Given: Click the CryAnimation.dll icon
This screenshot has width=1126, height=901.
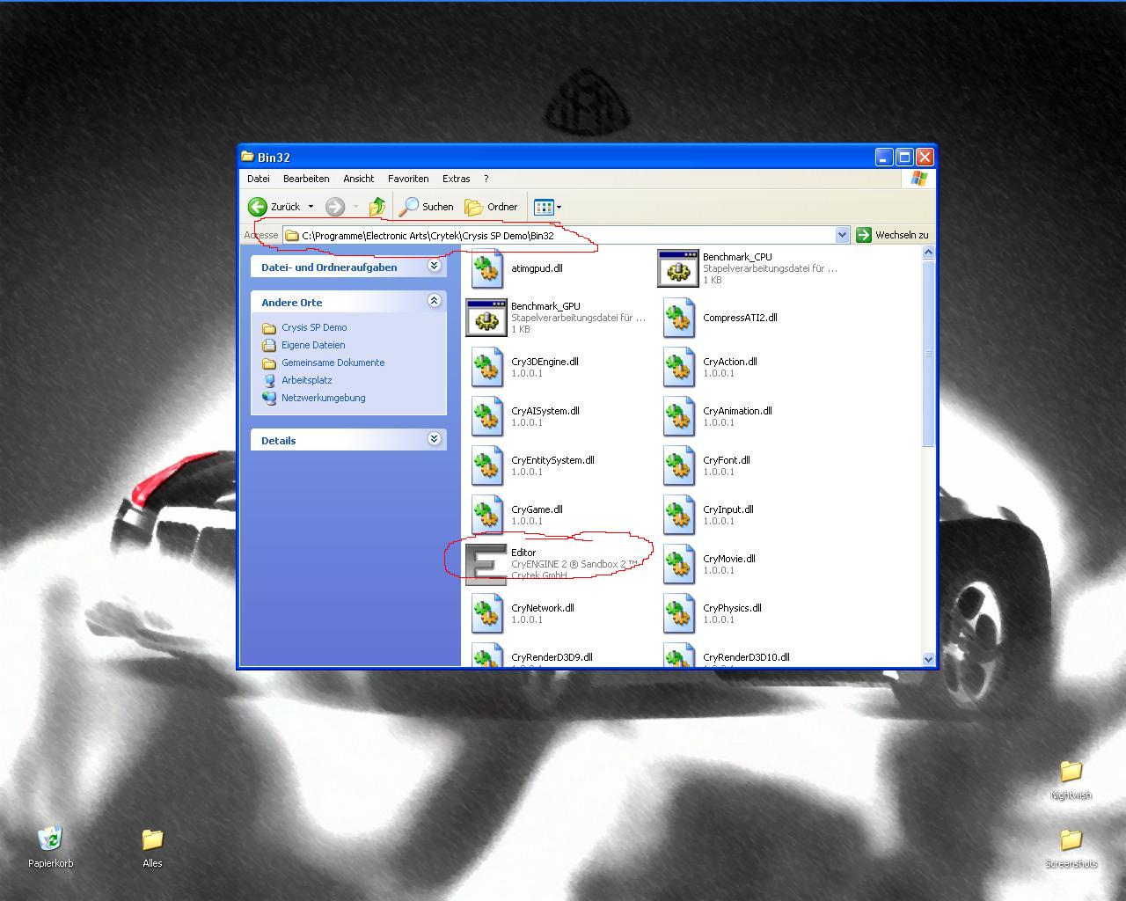Looking at the screenshot, I should [x=678, y=417].
